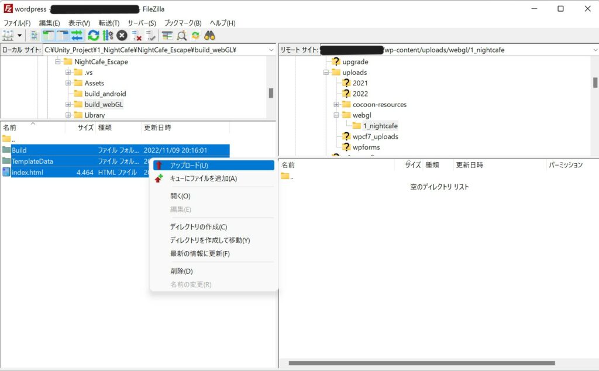The width and height of the screenshot is (599, 371).
Task: Expand the build_webGL folder node
Action: click(x=68, y=104)
